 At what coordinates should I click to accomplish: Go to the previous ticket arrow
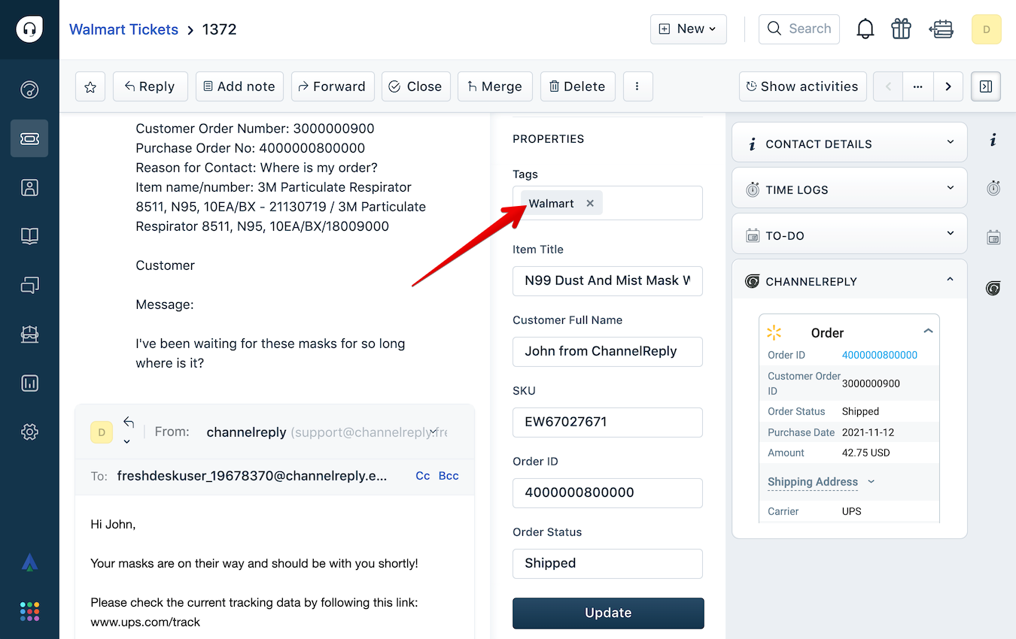click(888, 86)
